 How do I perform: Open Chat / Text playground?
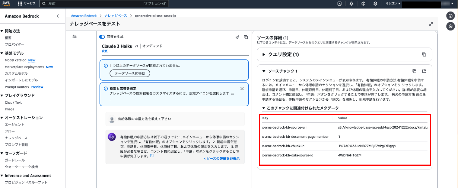[13, 103]
